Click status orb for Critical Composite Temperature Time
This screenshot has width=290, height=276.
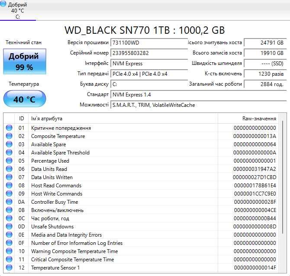click(x=9, y=260)
